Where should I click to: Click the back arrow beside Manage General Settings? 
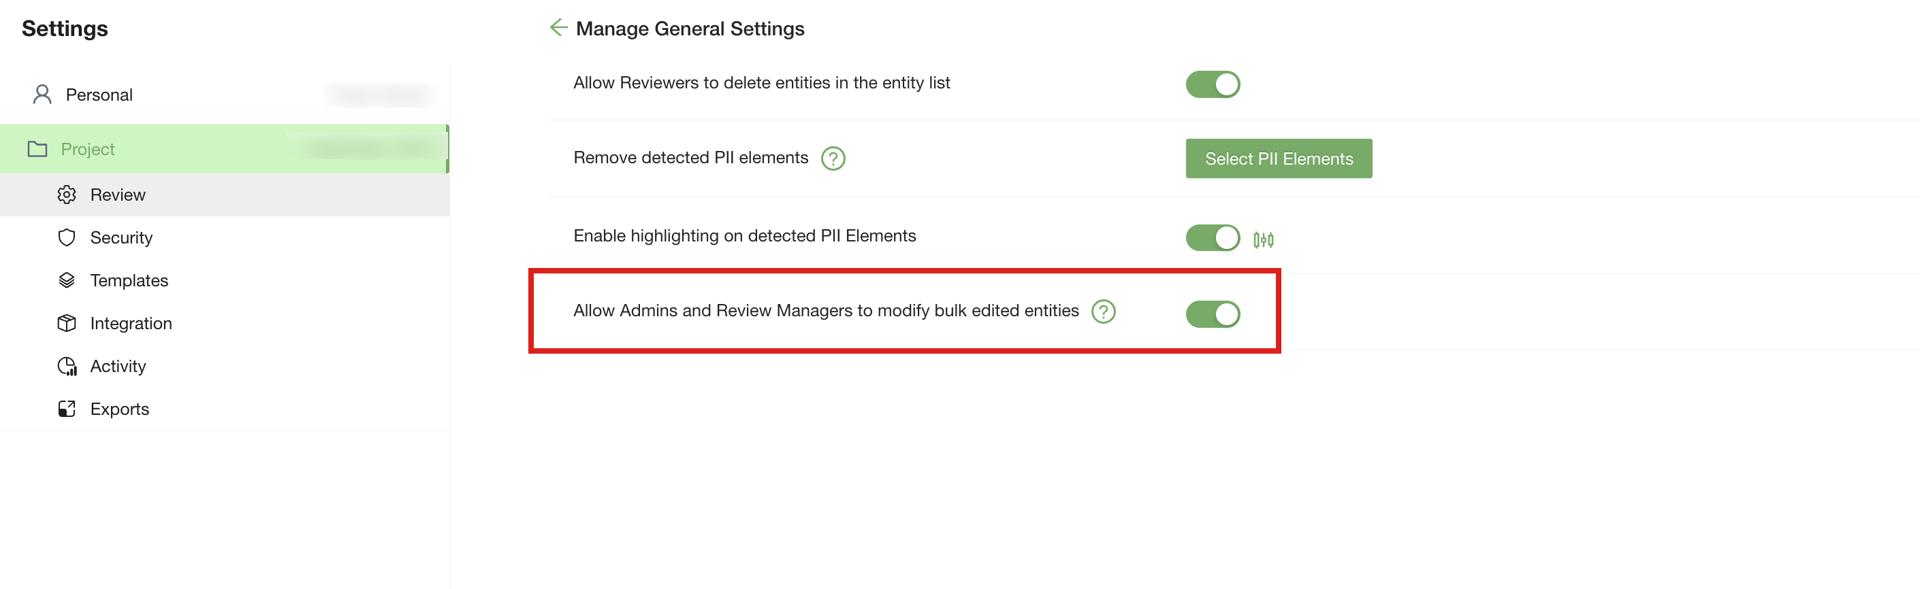coord(558,29)
